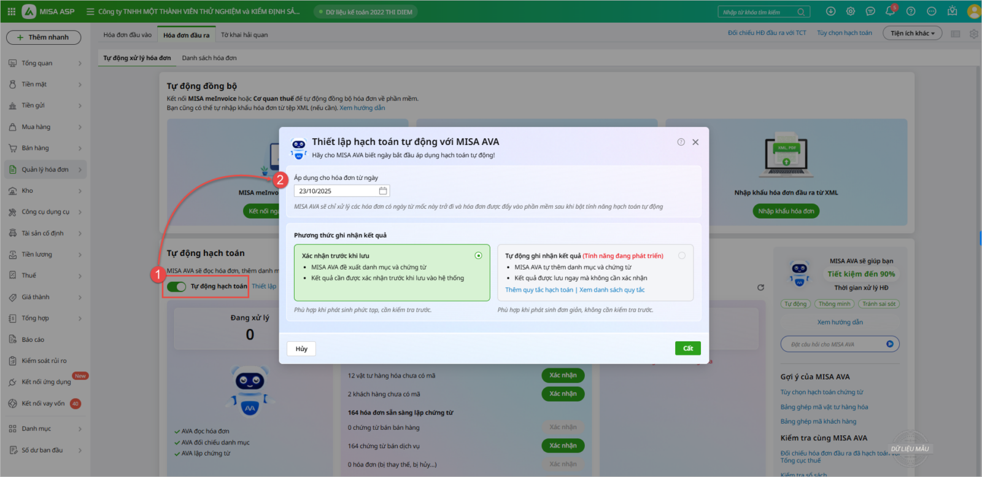982x477 pixels.
Task: Click the download icon in header
Action: 830,12
